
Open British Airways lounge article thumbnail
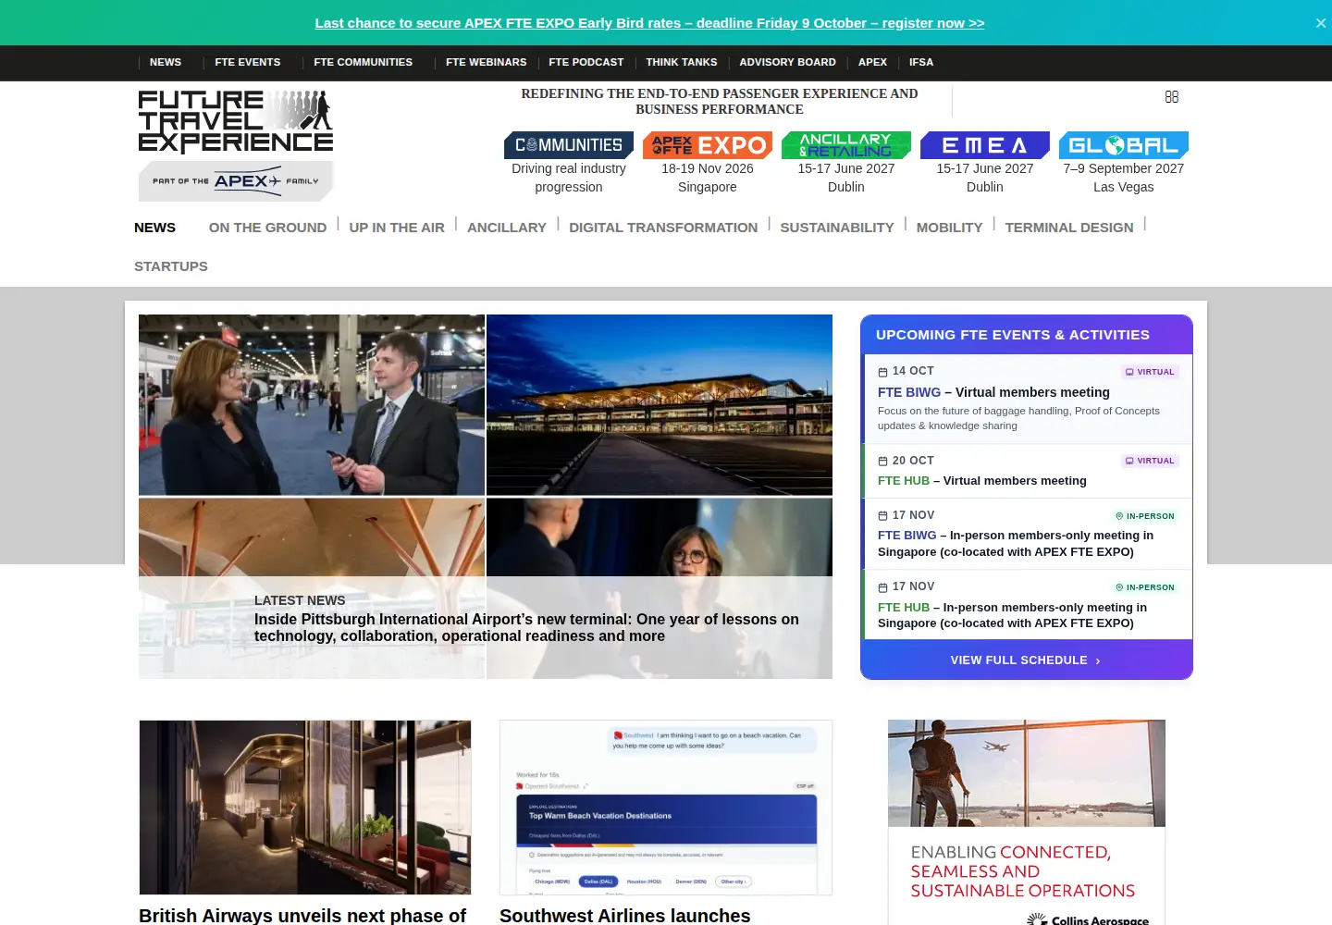tap(305, 808)
